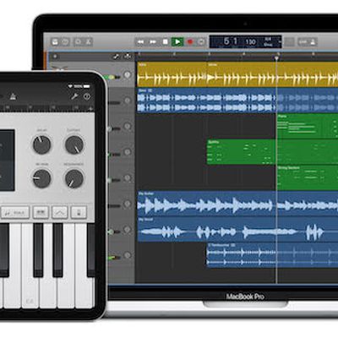Adjust the My Vocal track pan knob
This screenshot has width=338, height=338.
(x=128, y=230)
